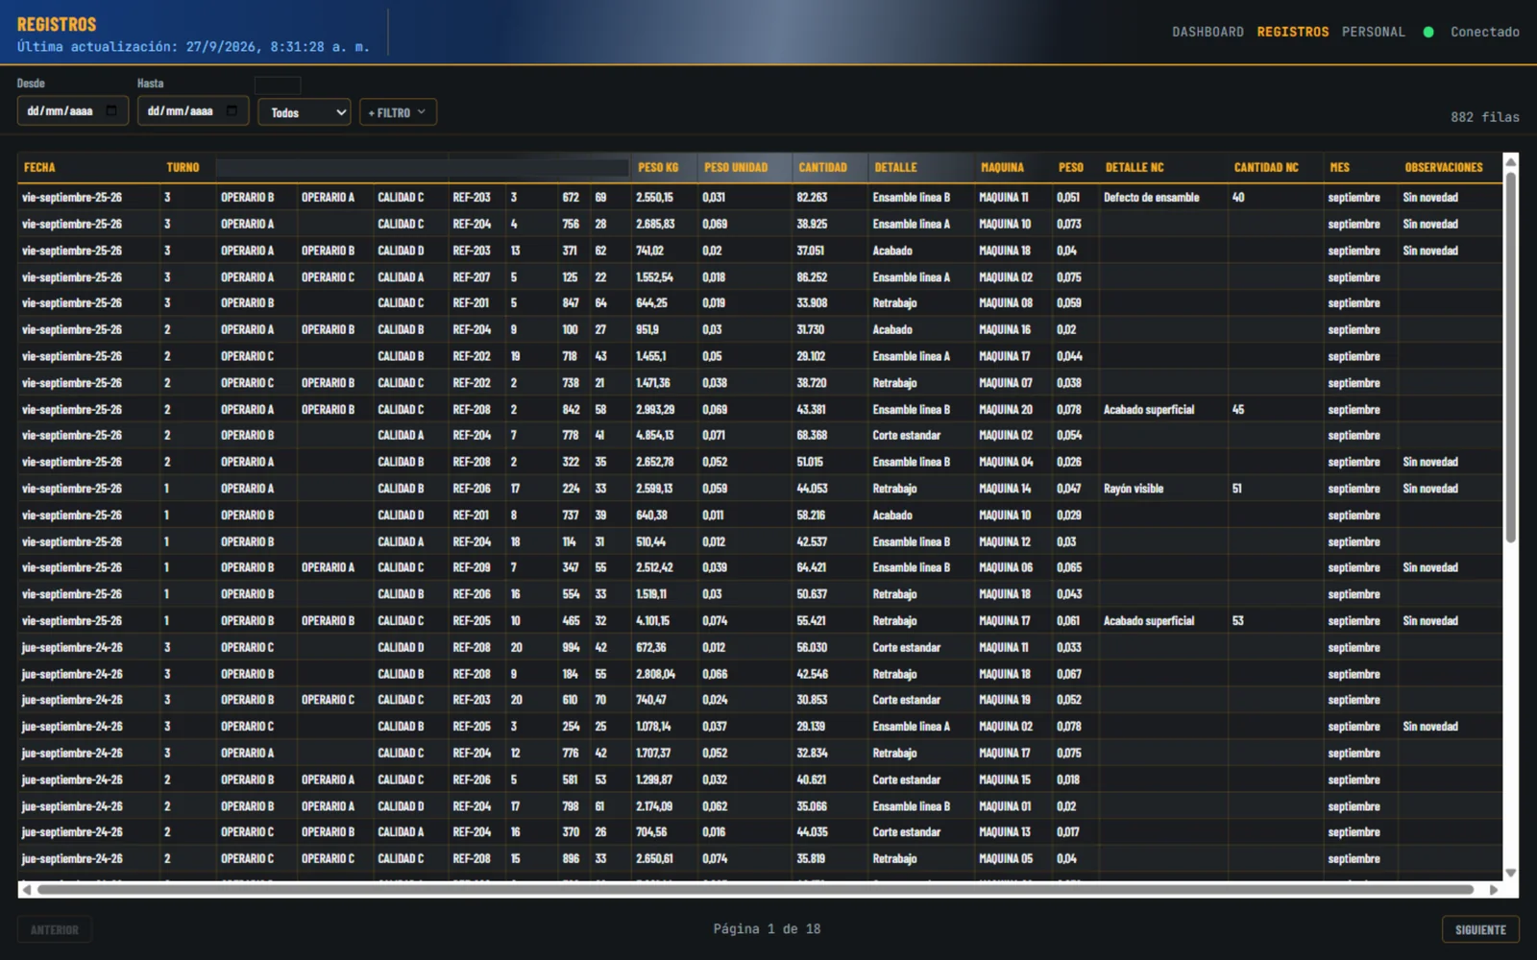This screenshot has width=1537, height=960.
Task: Click the MAQUINA column header
Action: [1002, 168]
